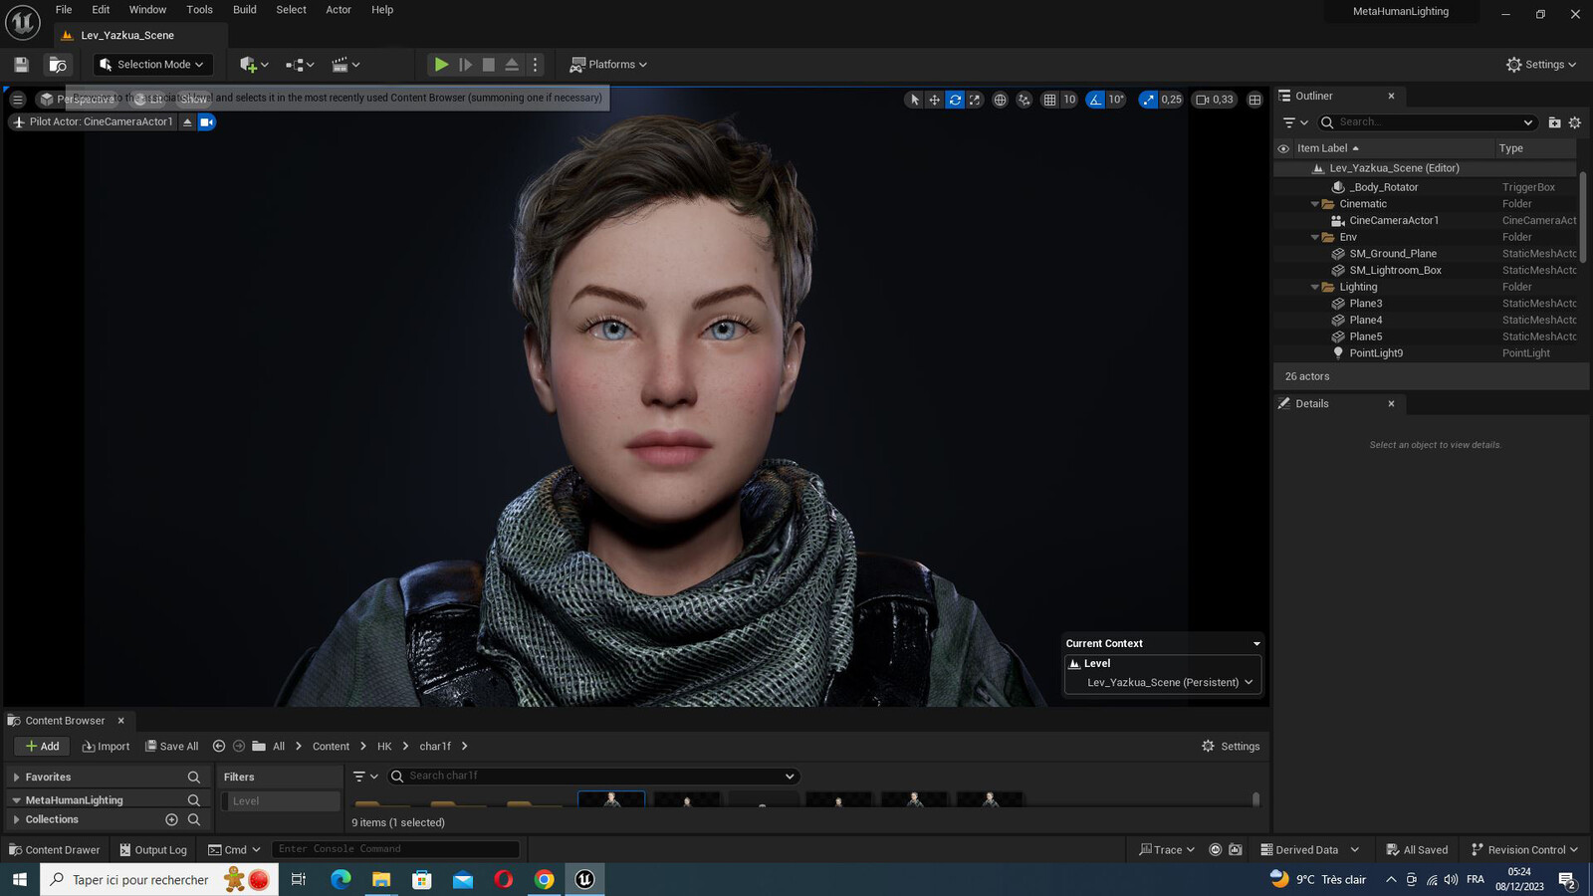Toggle rotation snapping angle icon
The height and width of the screenshot is (896, 1593).
(1095, 100)
